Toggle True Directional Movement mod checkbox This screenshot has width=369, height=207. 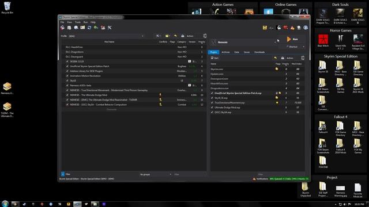pyautogui.click(x=67, y=90)
